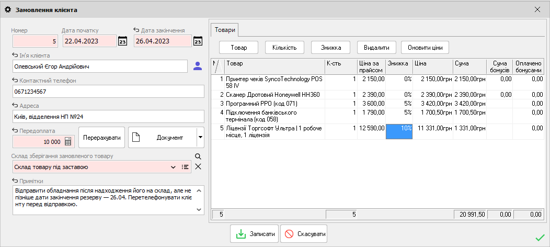
Task: Open the start date calendar picker
Action: pos(122,41)
